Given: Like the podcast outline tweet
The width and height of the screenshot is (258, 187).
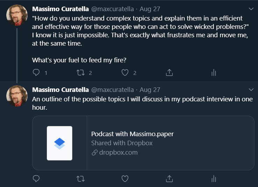Looking at the screenshot, I should [x=125, y=179].
